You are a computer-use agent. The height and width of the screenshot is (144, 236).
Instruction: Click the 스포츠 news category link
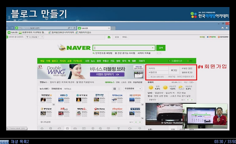pyautogui.click(x=124, y=82)
